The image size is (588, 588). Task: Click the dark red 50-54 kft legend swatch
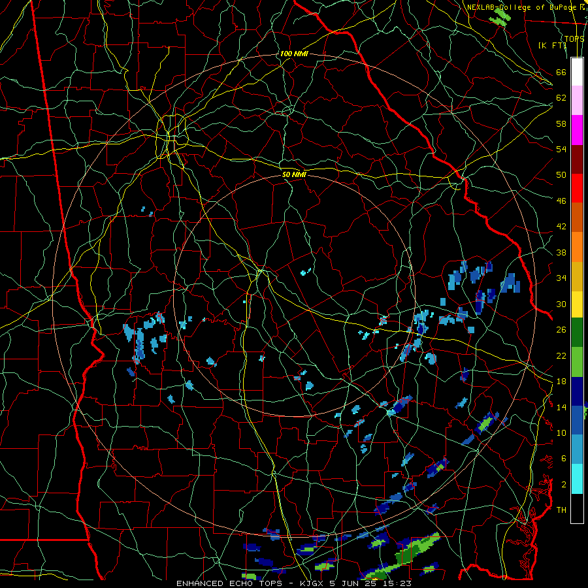(x=577, y=159)
